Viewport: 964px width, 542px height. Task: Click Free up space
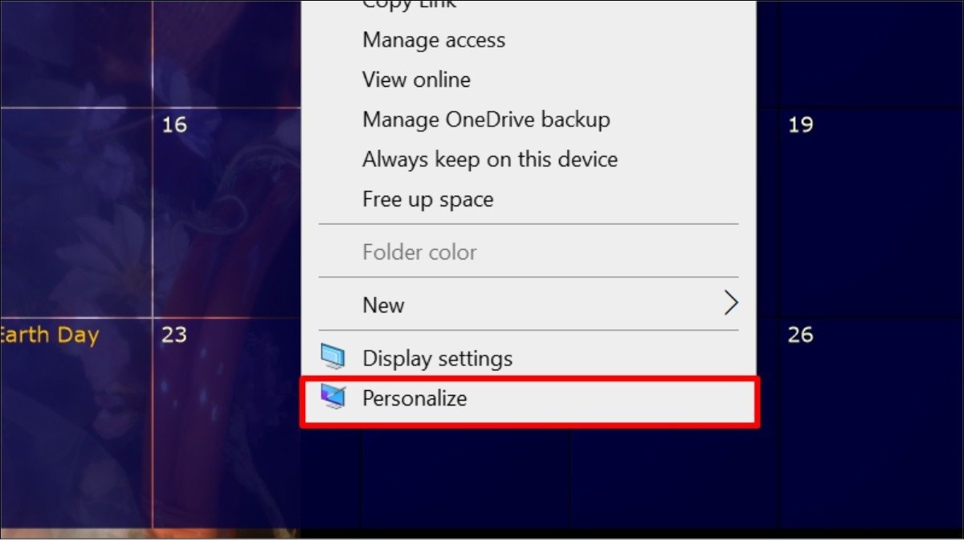428,199
